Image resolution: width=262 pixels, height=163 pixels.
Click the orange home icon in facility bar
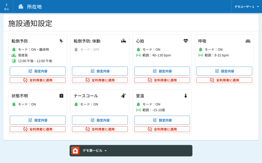pos(75,151)
